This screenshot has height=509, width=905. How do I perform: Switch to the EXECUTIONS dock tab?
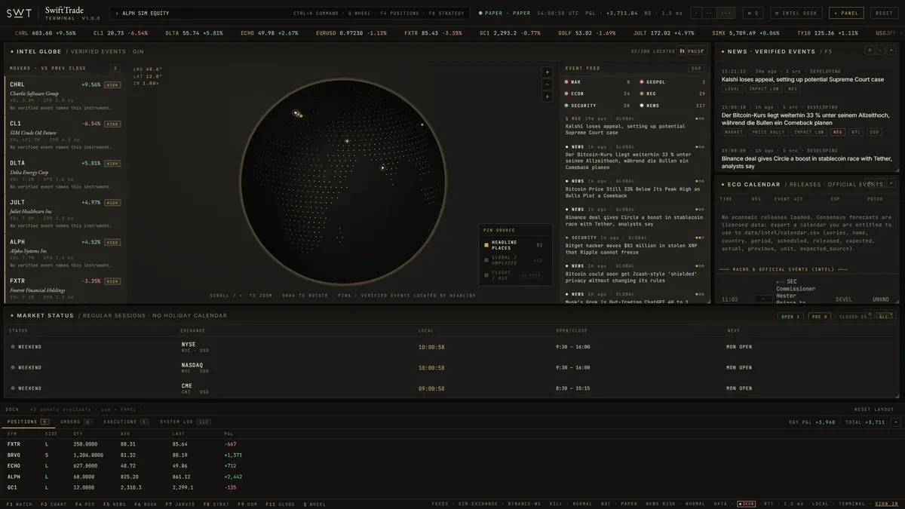click(125, 422)
